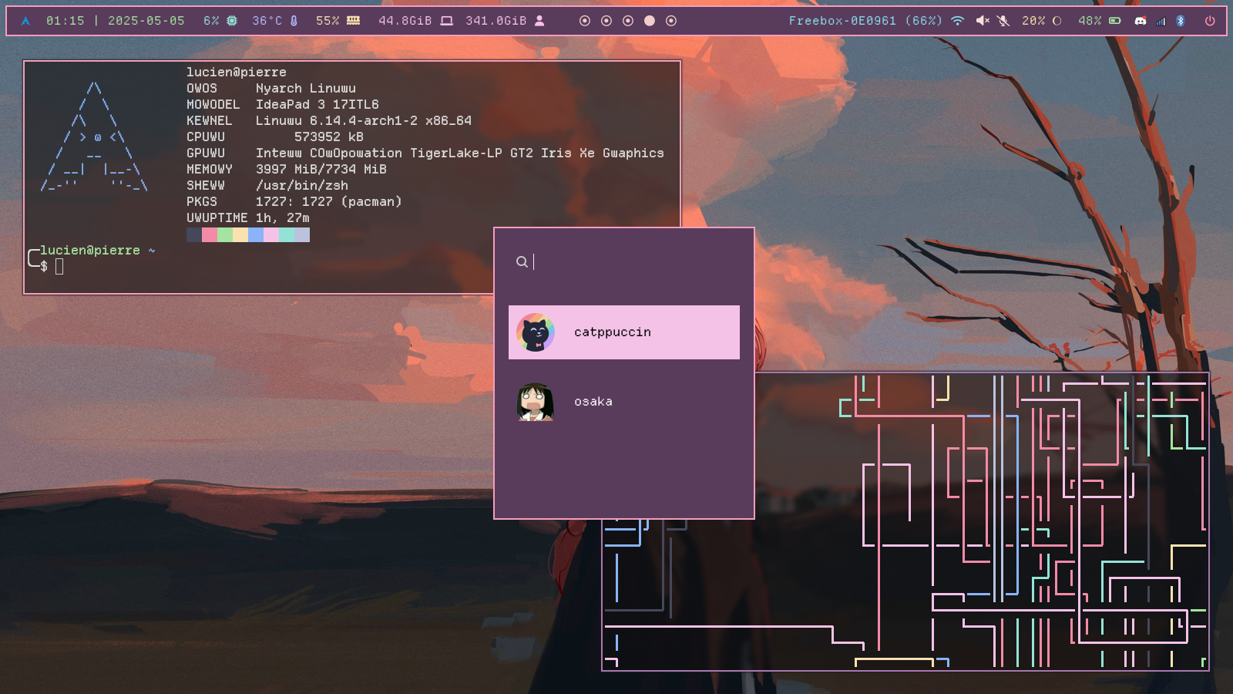Image resolution: width=1233 pixels, height=694 pixels.
Task: Switch to the fifth workspace indicator
Action: pos(671,21)
